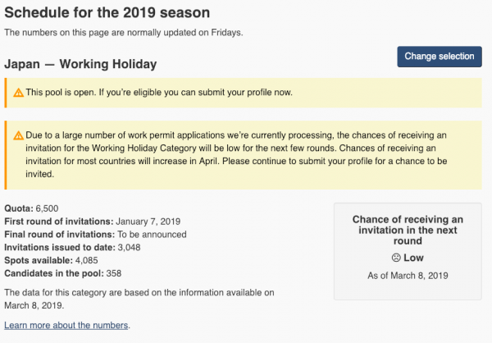Click the data for this category paragraph

[139, 298]
